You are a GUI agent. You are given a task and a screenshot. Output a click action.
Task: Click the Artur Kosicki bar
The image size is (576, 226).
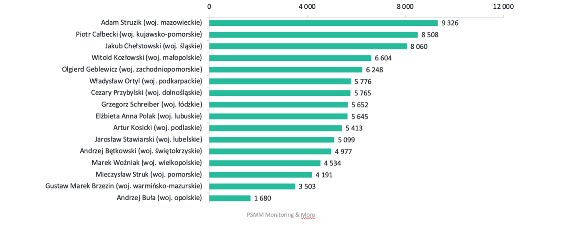click(x=276, y=128)
